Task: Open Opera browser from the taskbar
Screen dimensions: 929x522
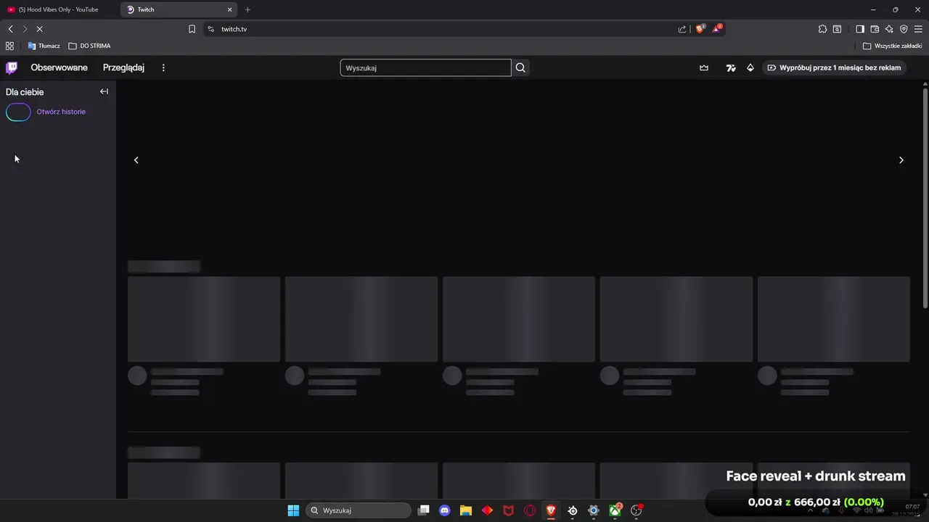Action: [x=530, y=510]
